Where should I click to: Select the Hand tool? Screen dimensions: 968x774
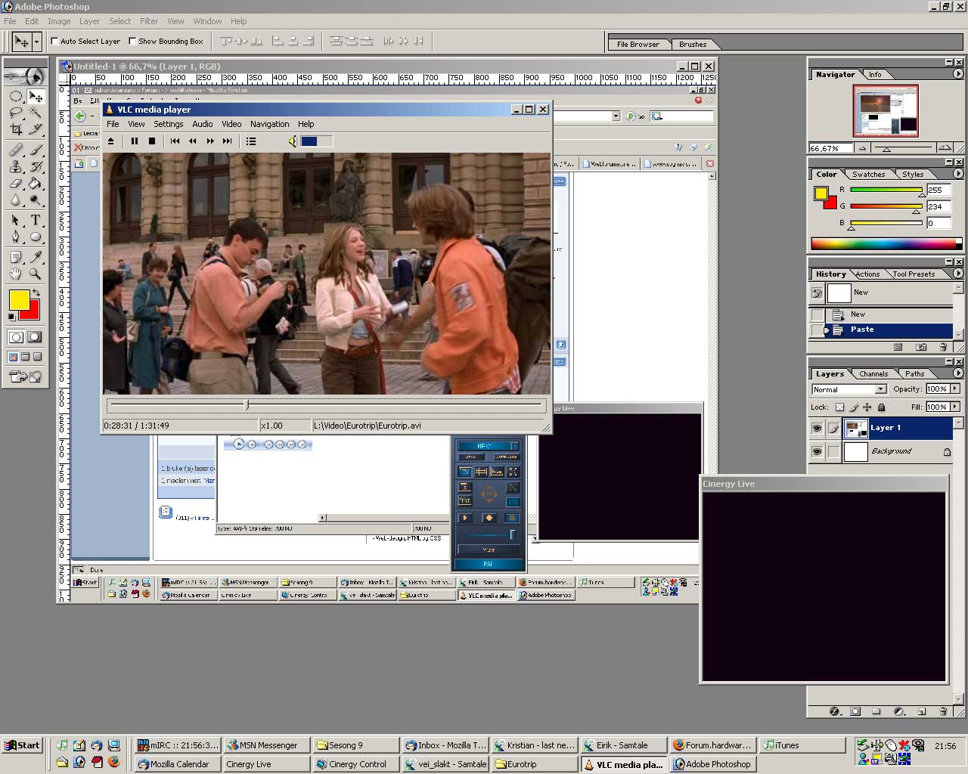(x=16, y=274)
